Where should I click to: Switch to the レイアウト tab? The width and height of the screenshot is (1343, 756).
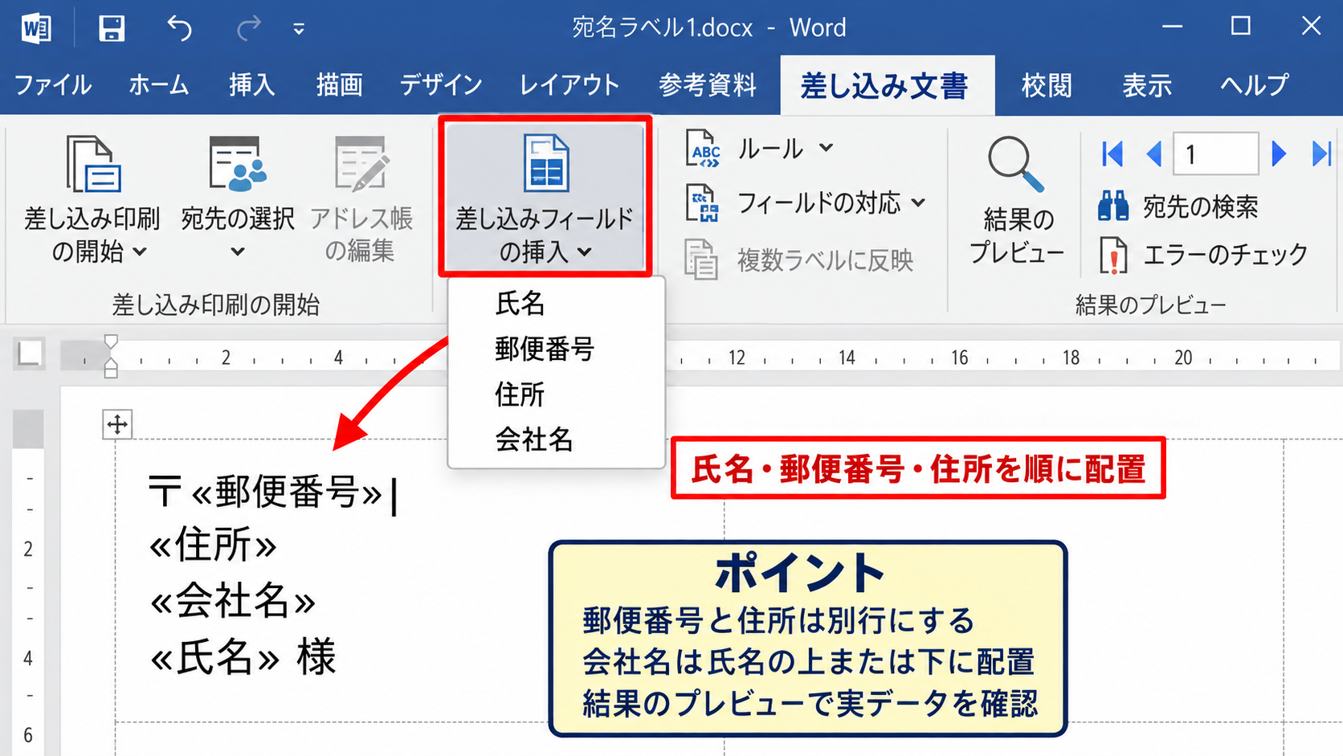(x=569, y=85)
